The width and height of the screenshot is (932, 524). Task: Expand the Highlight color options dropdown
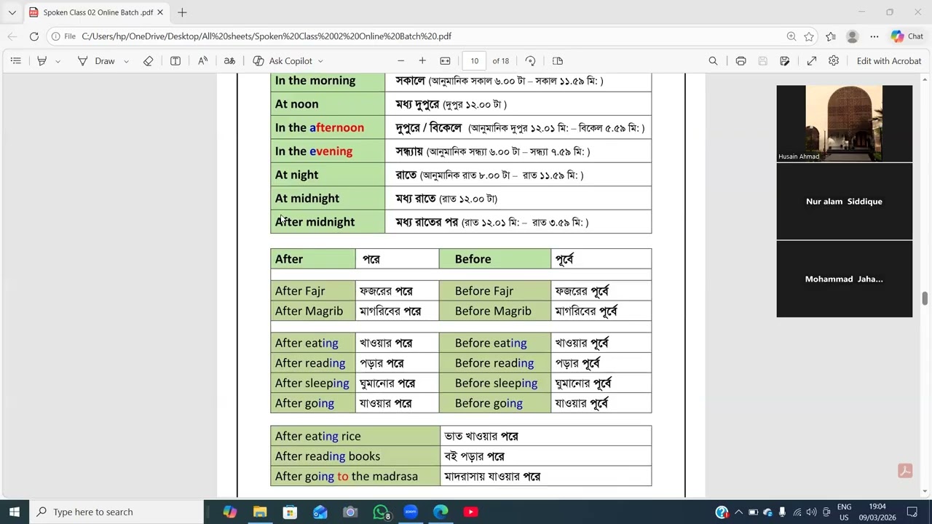(58, 61)
